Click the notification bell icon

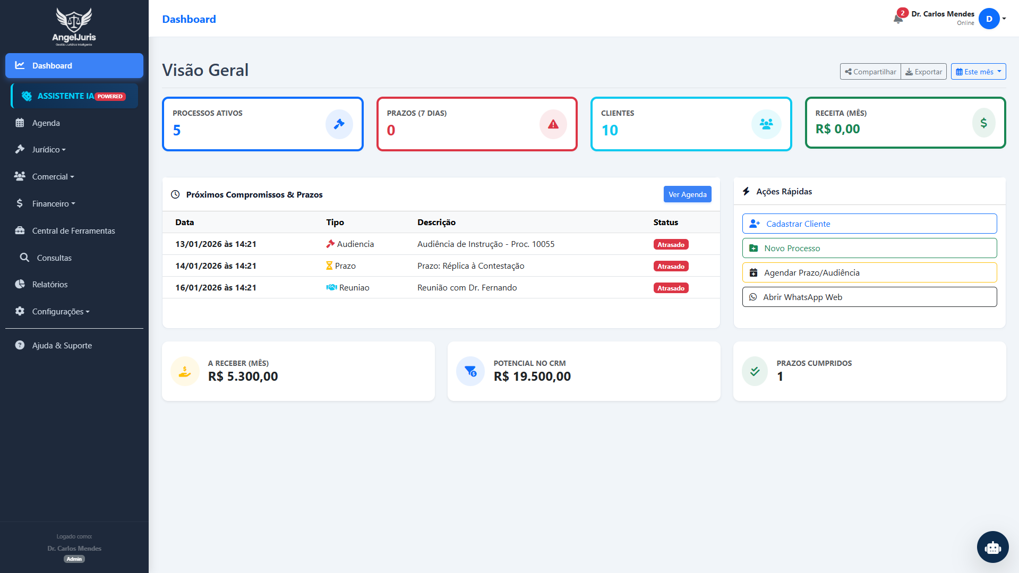pos(898,19)
